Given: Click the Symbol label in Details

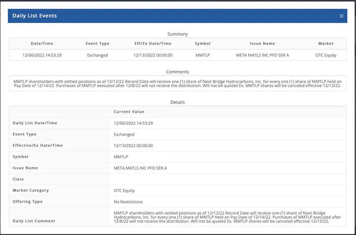Looking at the screenshot, I should tap(20, 157).
